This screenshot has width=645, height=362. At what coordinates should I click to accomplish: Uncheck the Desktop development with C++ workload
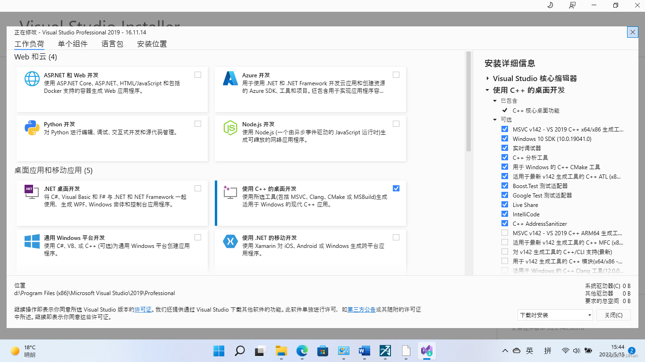pos(396,188)
